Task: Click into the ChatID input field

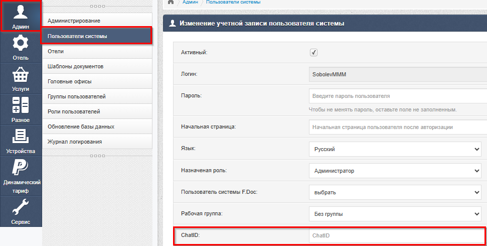Action: 396,235
